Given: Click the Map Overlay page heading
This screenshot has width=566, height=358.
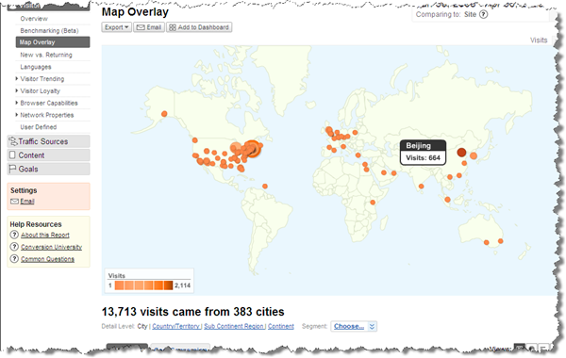Looking at the screenshot, I should tap(135, 12).
